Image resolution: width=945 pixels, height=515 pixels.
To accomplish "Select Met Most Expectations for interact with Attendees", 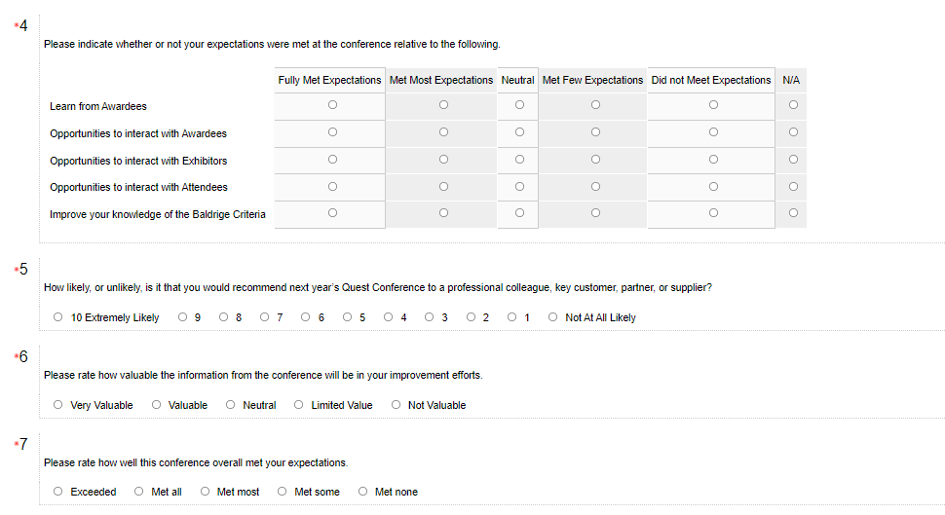I will [x=443, y=186].
